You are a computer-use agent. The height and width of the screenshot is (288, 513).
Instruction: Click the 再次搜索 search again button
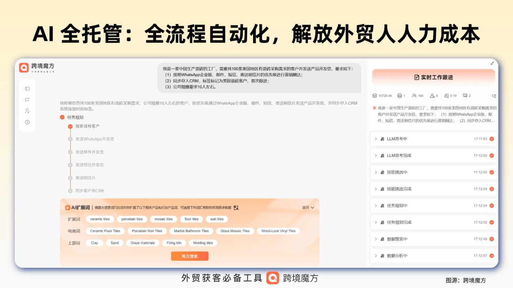[190, 256]
